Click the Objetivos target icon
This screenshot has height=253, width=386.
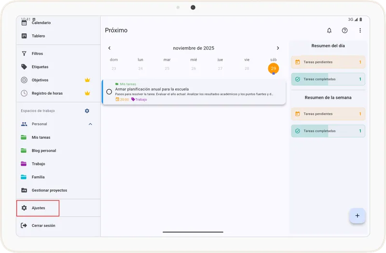click(x=24, y=80)
